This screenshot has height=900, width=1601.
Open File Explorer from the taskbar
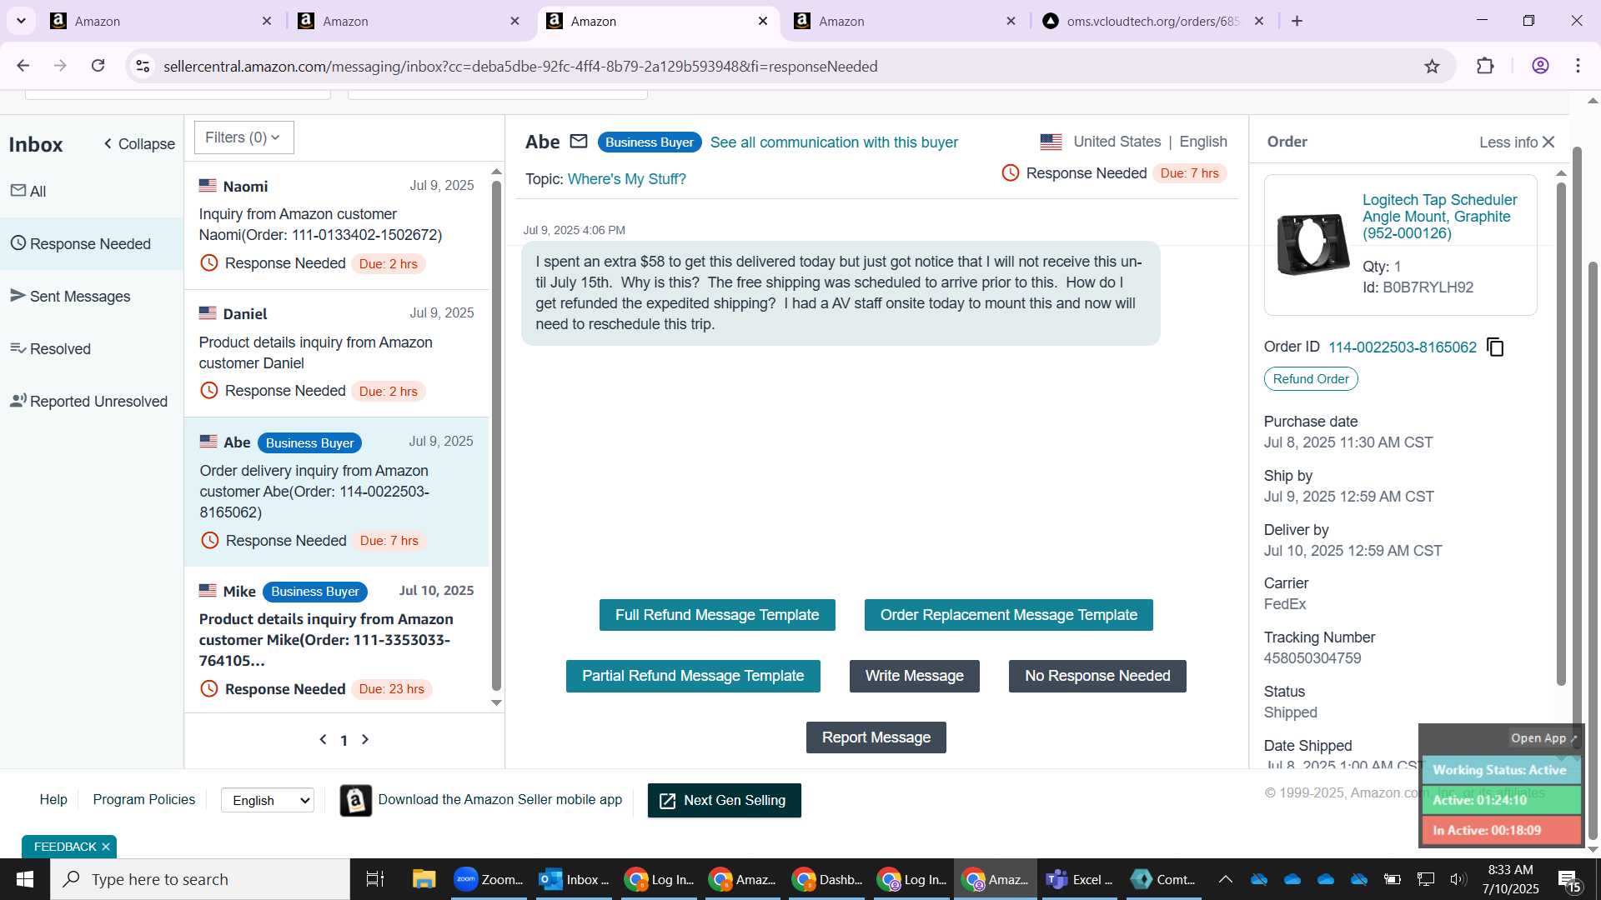click(x=424, y=879)
